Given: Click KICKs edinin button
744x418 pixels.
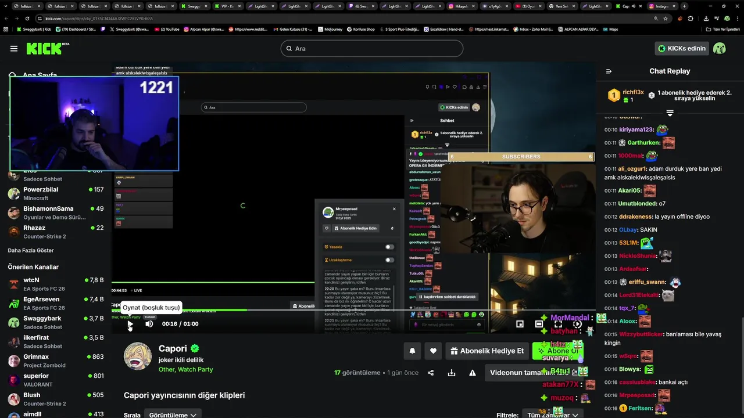Looking at the screenshot, I should pyautogui.click(x=682, y=49).
